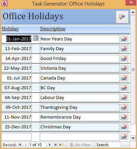Remove the Canada Day holiday
The image size is (137, 149).
point(124,78)
